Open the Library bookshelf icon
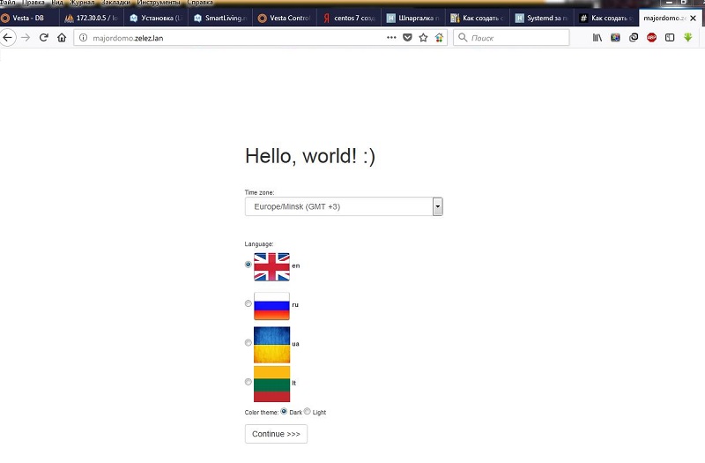Screen dimensions: 705x463 coord(597,38)
